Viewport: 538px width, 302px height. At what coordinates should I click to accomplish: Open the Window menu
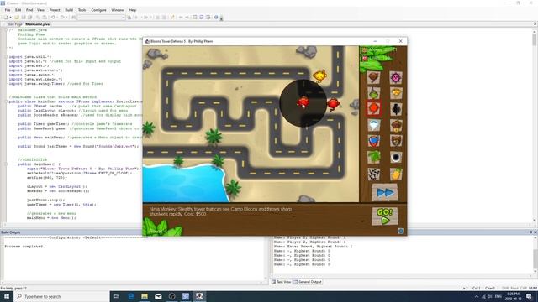118,10
